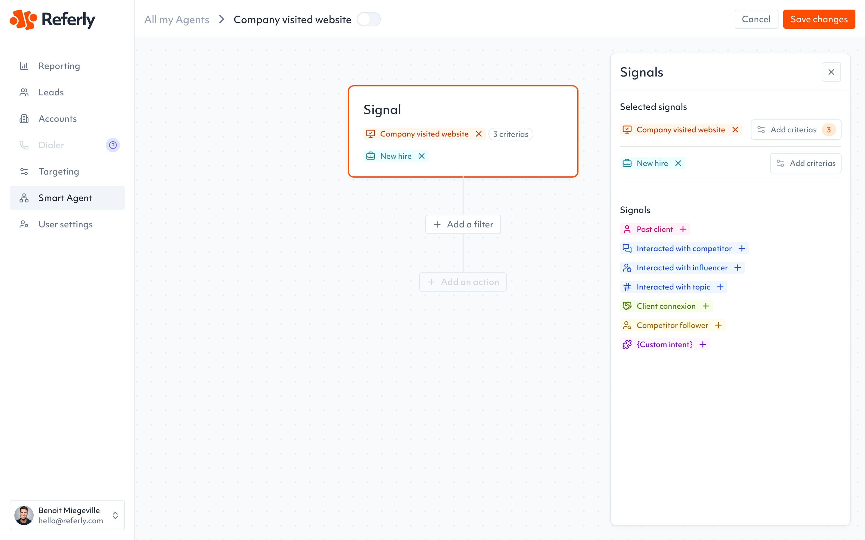Viewport: 865px width, 540px height.
Task: Go to Targeting in the sidebar
Action: pyautogui.click(x=59, y=171)
